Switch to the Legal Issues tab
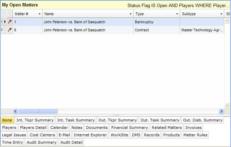Image resolution: width=231 pixels, height=147 pixels. [x=14, y=135]
